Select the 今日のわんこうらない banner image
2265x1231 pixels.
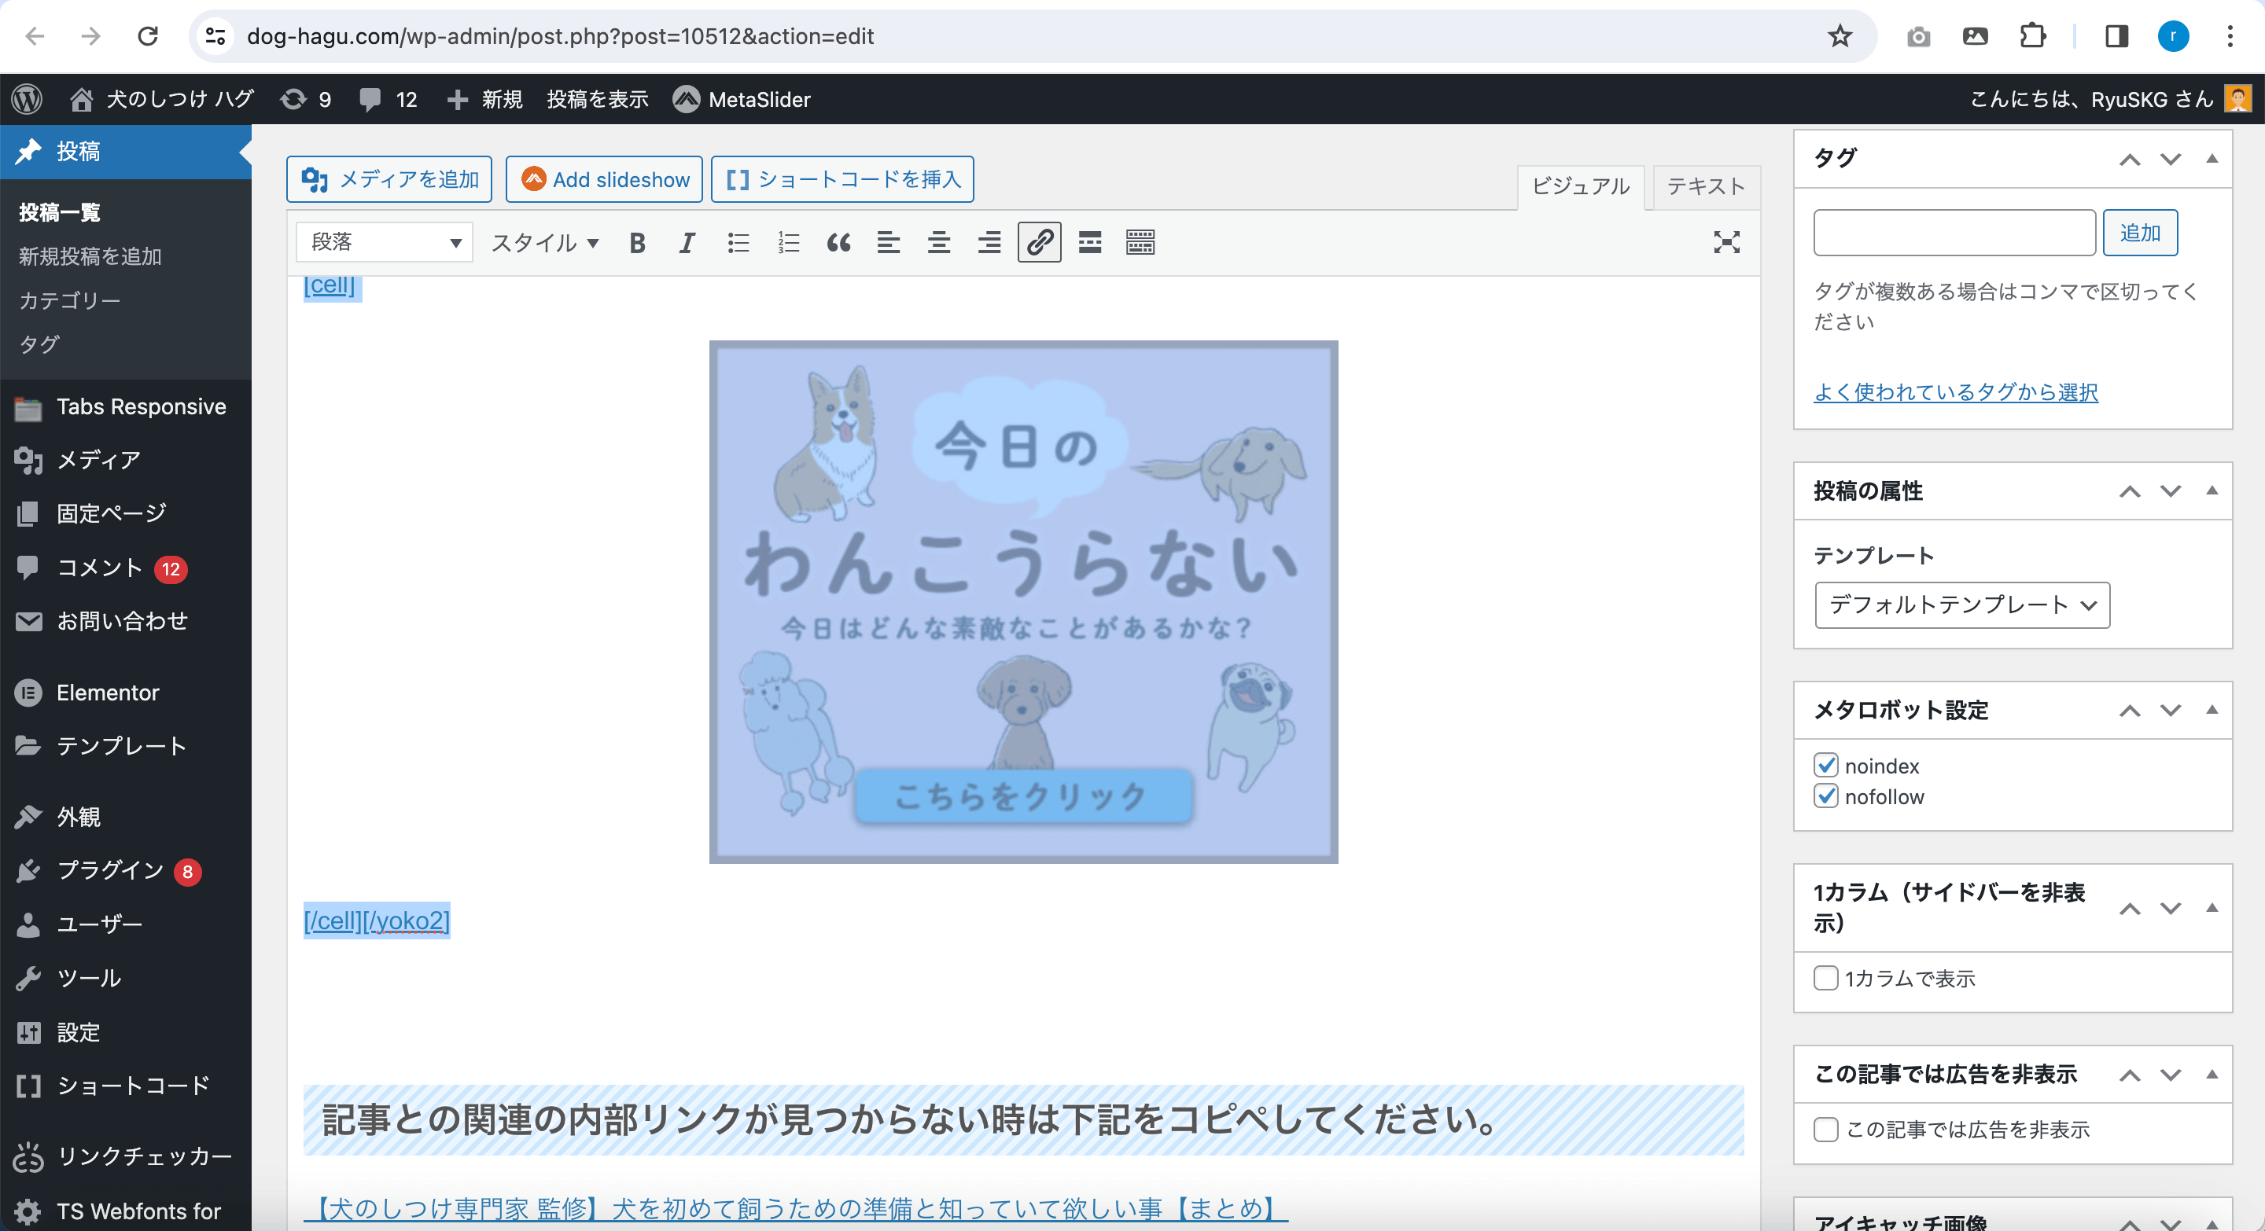point(1023,602)
